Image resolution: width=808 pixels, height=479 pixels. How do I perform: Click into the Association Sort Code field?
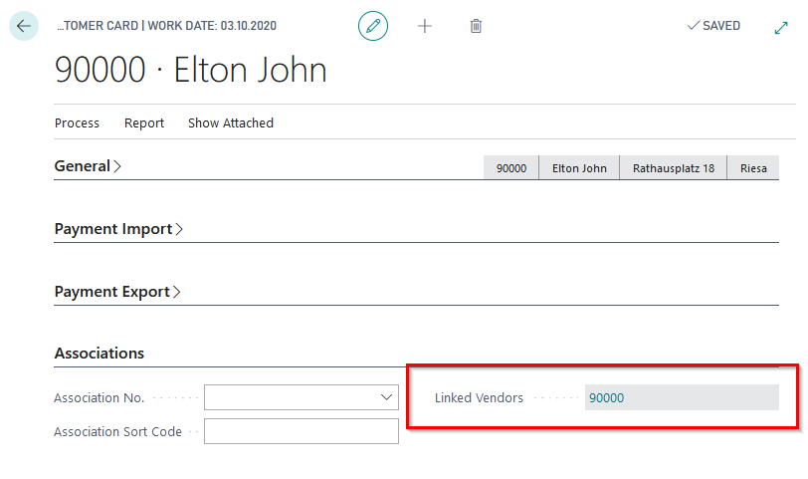click(x=301, y=431)
